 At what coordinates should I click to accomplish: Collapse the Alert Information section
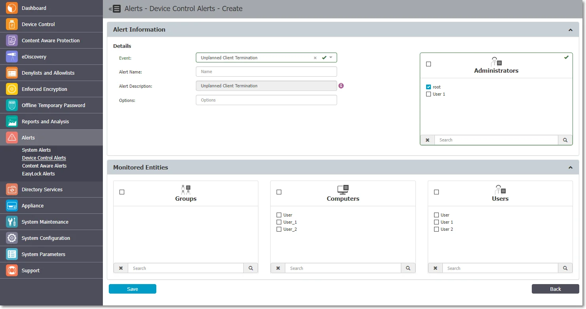pos(571,30)
